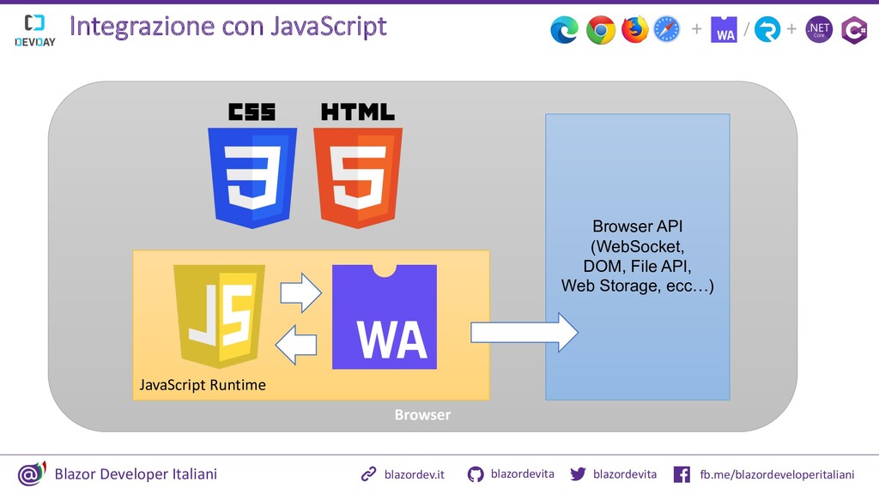Open the blazordev.it link
Viewport: 879px width, 494px height.
(x=415, y=474)
